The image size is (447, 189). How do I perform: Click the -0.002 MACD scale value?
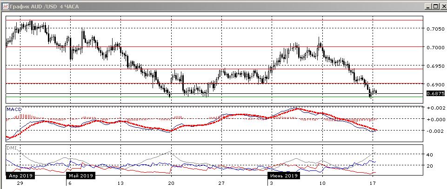pos(434,130)
